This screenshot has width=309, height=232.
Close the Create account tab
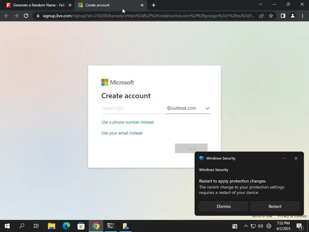tap(142, 5)
